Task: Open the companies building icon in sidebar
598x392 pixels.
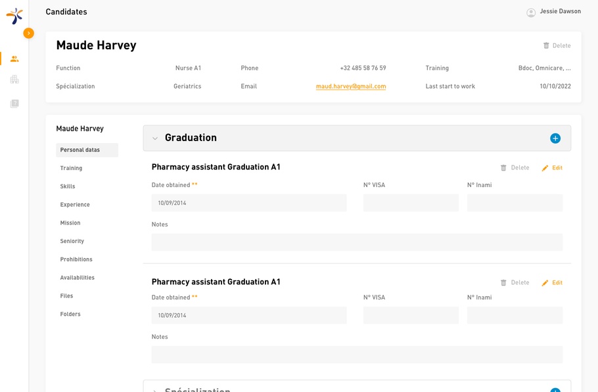Action: [x=14, y=79]
